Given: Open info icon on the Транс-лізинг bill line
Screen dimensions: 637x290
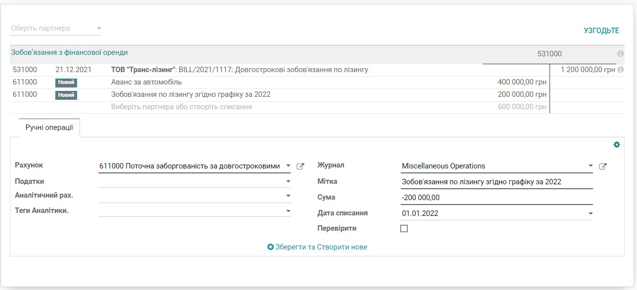Looking at the screenshot, I should pos(621,70).
